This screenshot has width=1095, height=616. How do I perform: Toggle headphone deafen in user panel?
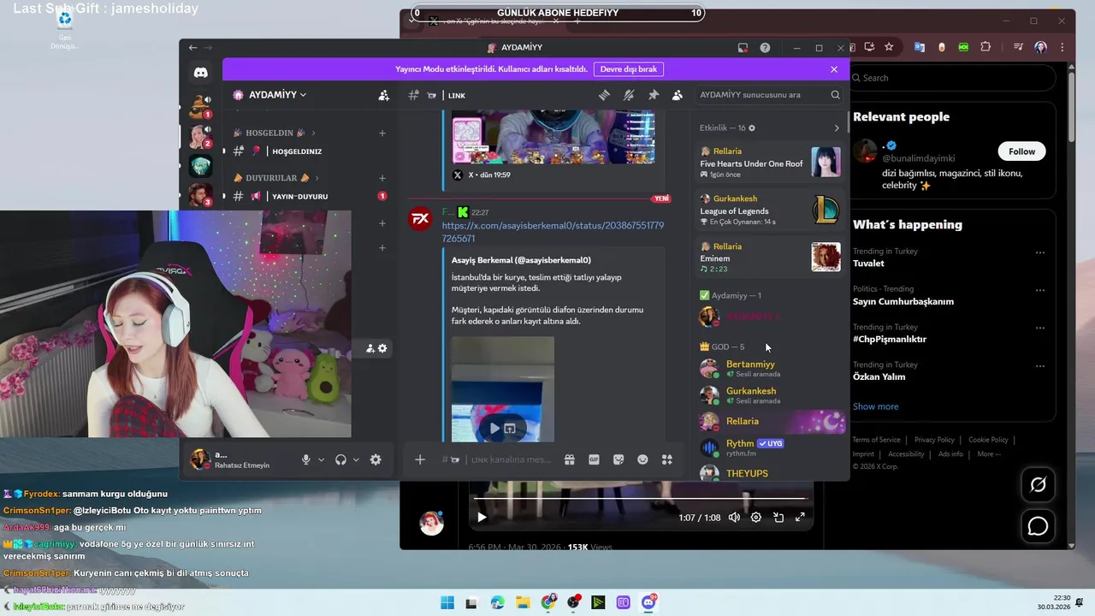coord(340,459)
